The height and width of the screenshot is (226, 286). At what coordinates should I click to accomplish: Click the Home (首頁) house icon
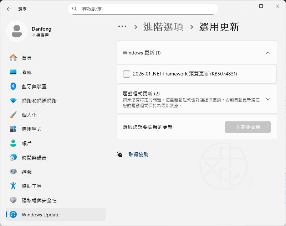[13, 58]
